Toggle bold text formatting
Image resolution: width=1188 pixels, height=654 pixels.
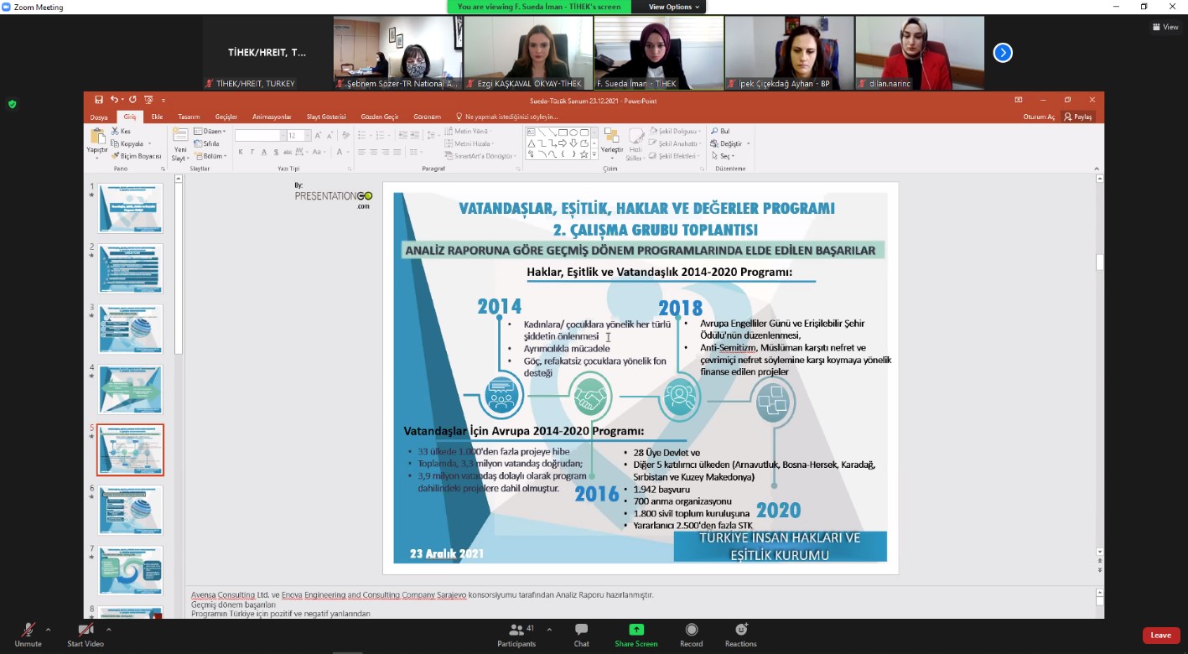[x=241, y=152]
